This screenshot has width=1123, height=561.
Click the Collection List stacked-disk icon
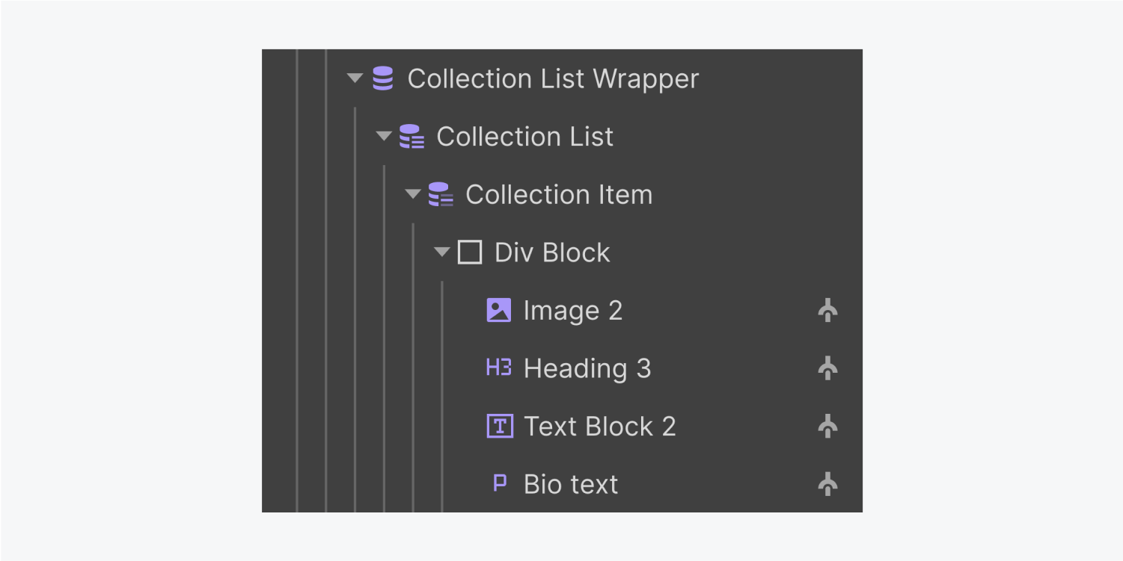[x=411, y=136]
